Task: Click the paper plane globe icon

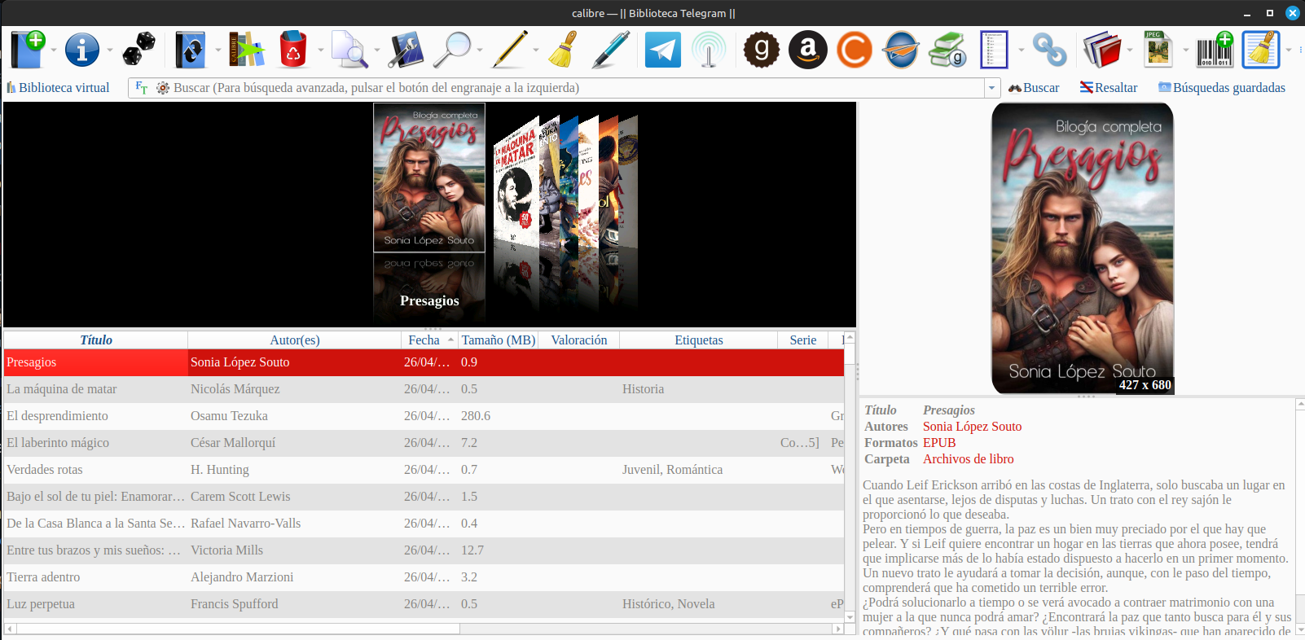Action: [902, 50]
